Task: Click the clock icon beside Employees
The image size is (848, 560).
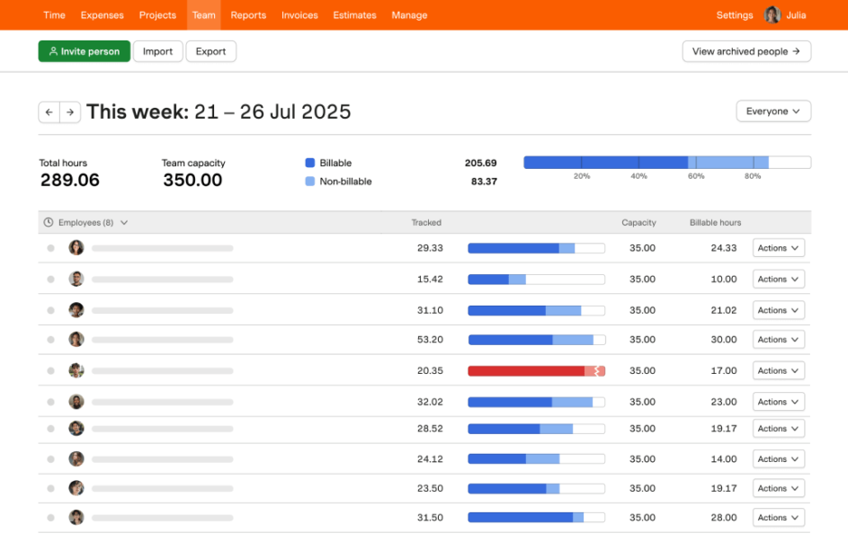Action: [x=46, y=222]
